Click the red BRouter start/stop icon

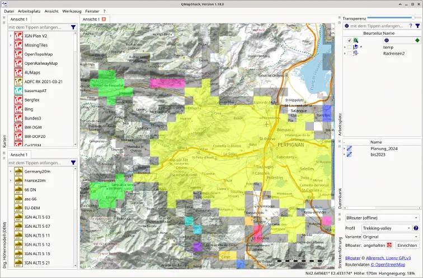pos(389,245)
